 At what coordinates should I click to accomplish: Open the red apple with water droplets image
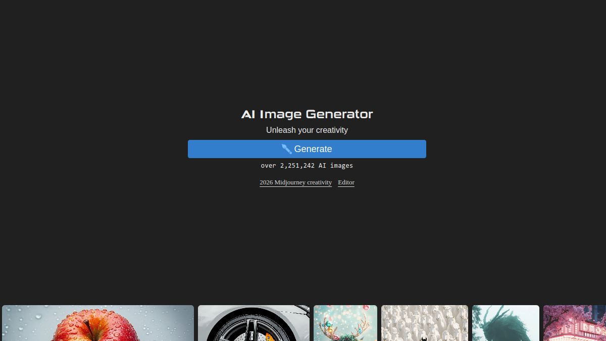click(98, 323)
